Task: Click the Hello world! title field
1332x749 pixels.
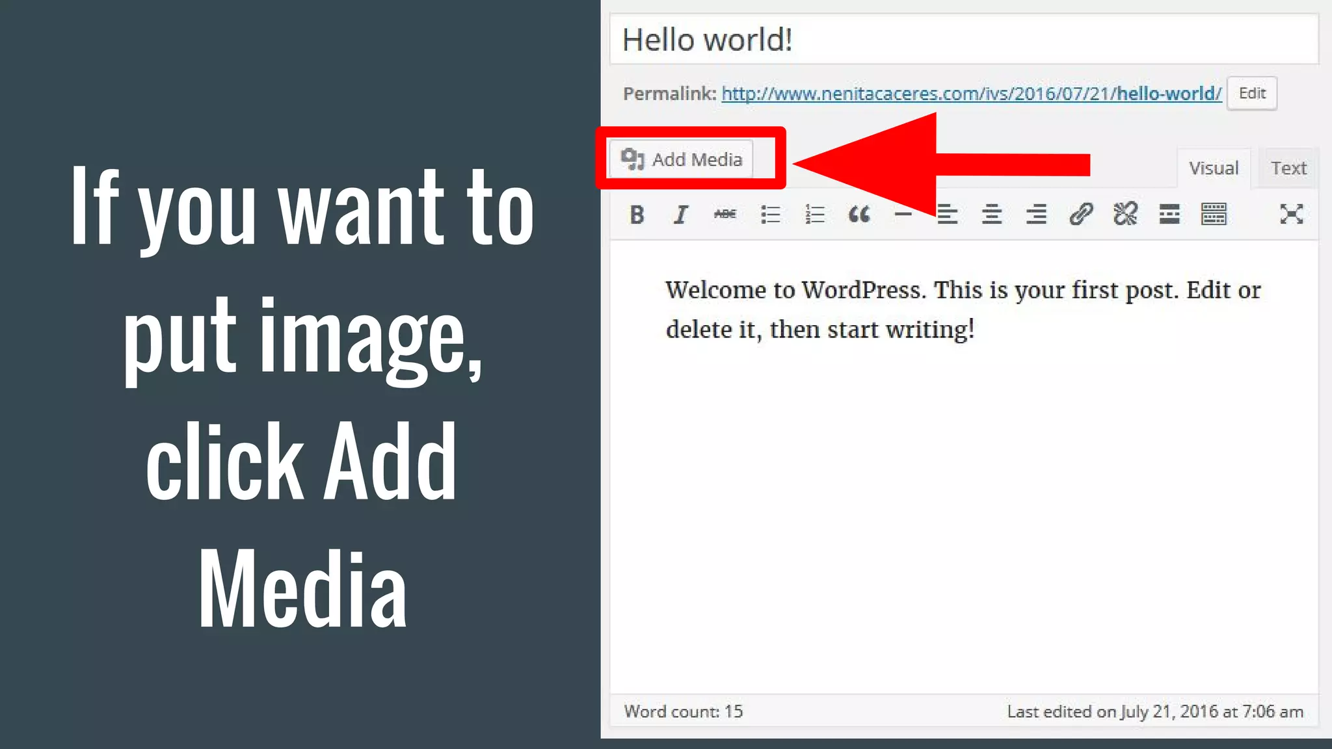Action: tap(964, 40)
